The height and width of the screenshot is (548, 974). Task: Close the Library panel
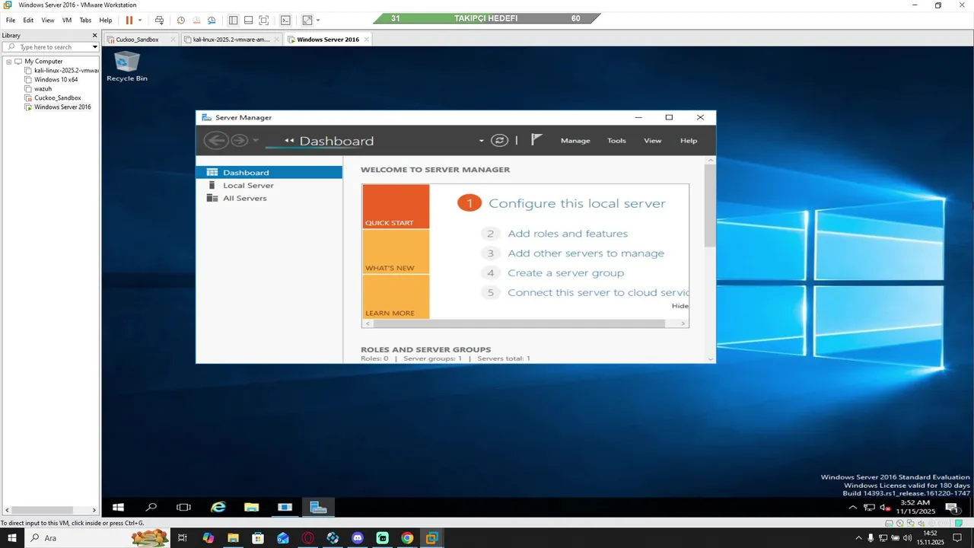[95, 35]
